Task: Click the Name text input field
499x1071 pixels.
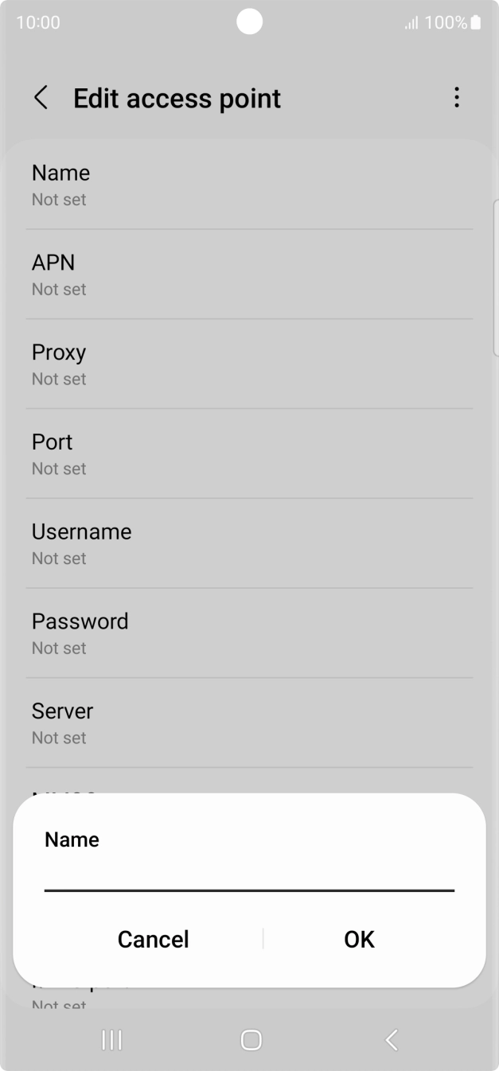Action: pyautogui.click(x=249, y=883)
